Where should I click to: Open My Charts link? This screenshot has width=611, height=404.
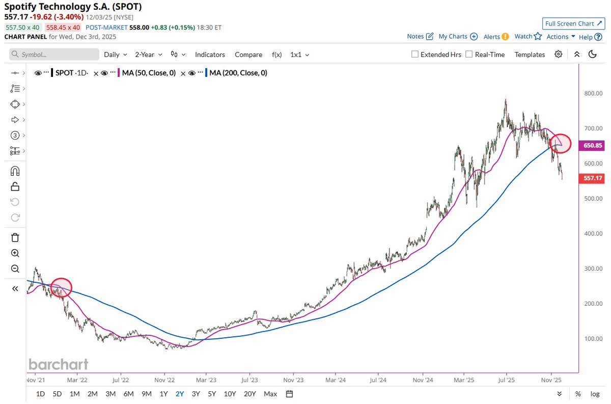click(453, 36)
